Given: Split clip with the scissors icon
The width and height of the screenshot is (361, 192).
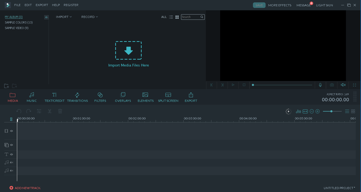Looking at the screenshot, I should click(x=49, y=111).
